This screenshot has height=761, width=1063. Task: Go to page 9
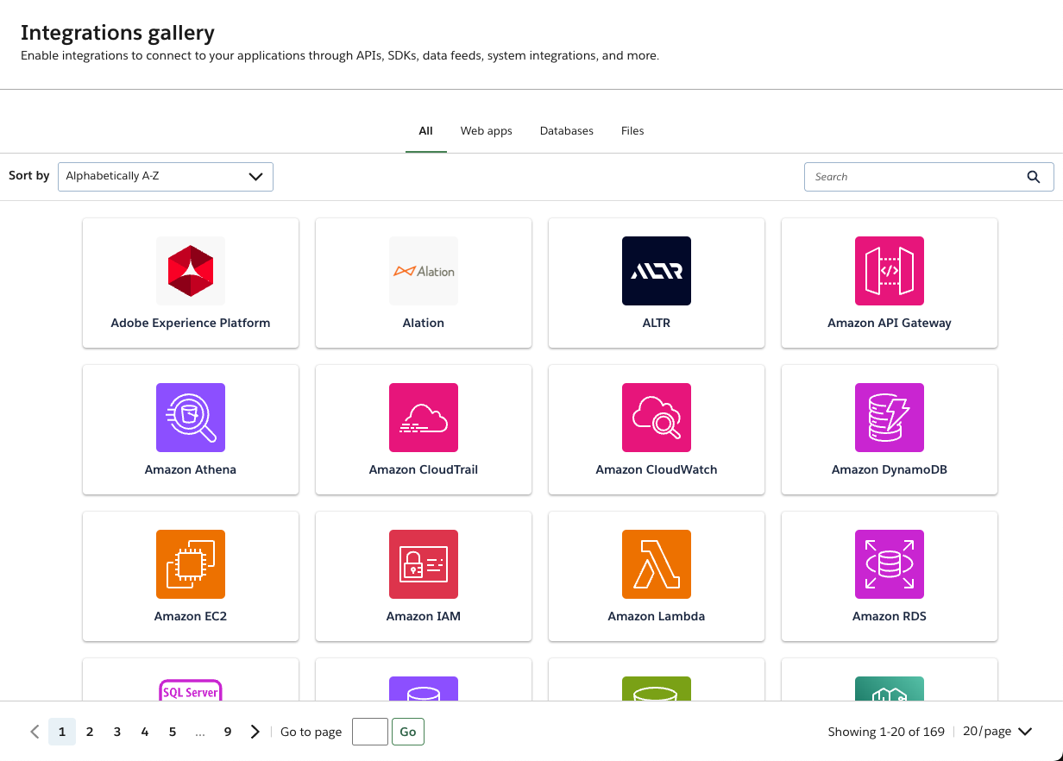228,731
